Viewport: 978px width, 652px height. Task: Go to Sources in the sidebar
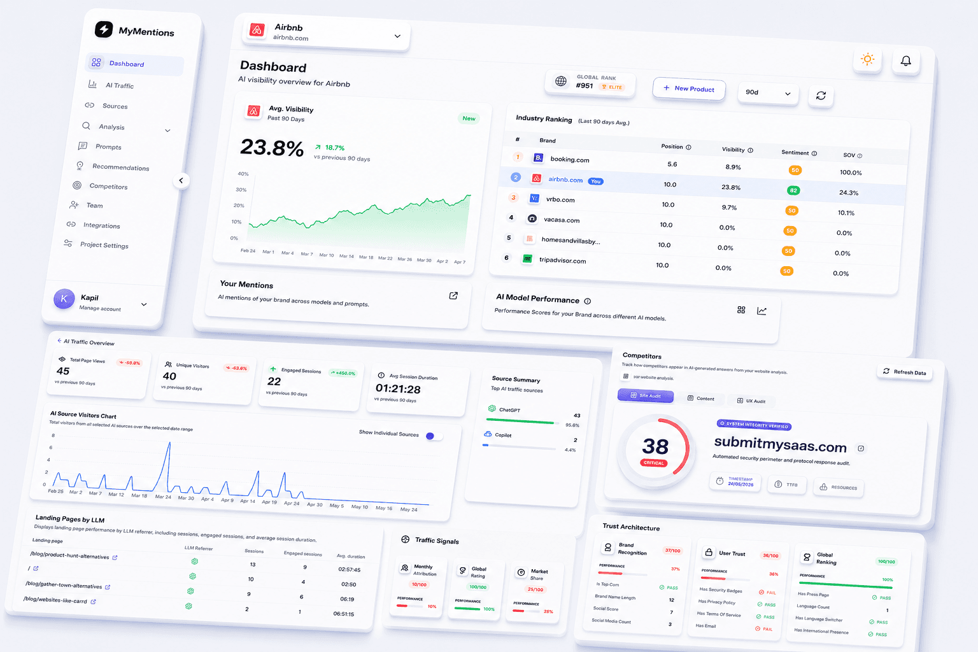[115, 106]
